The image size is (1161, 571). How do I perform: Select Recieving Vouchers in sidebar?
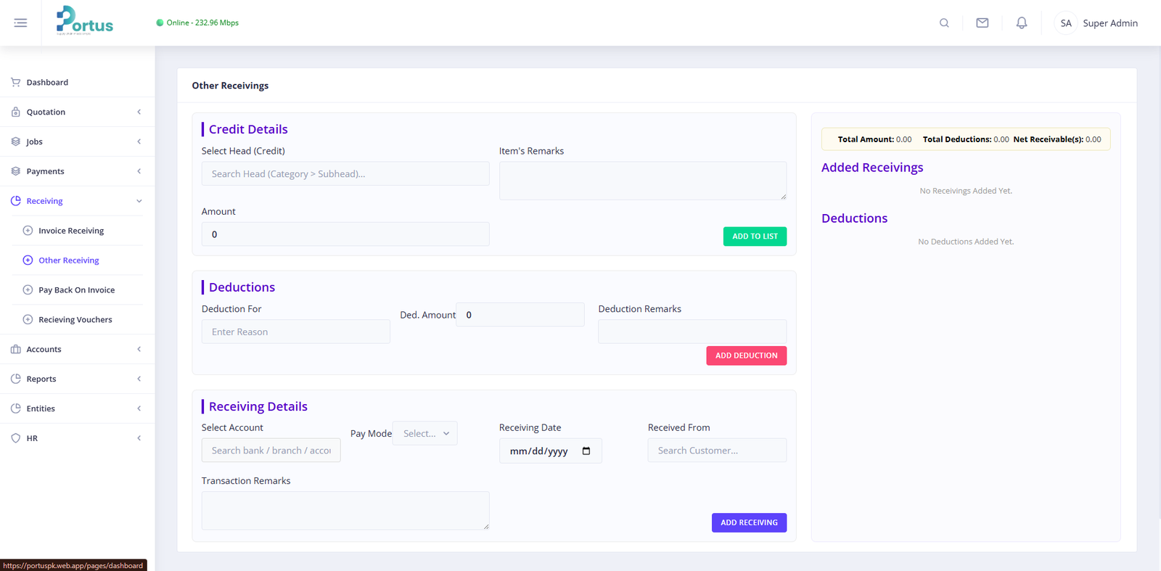point(75,320)
